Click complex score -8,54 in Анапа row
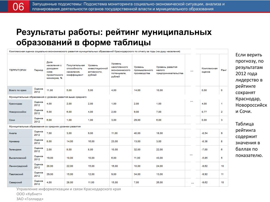 [x=204, y=133]
